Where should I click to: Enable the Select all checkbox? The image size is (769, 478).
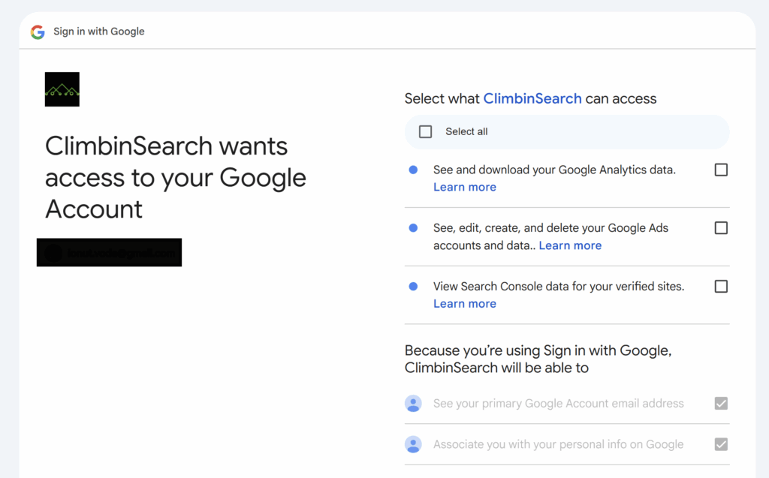coord(425,131)
